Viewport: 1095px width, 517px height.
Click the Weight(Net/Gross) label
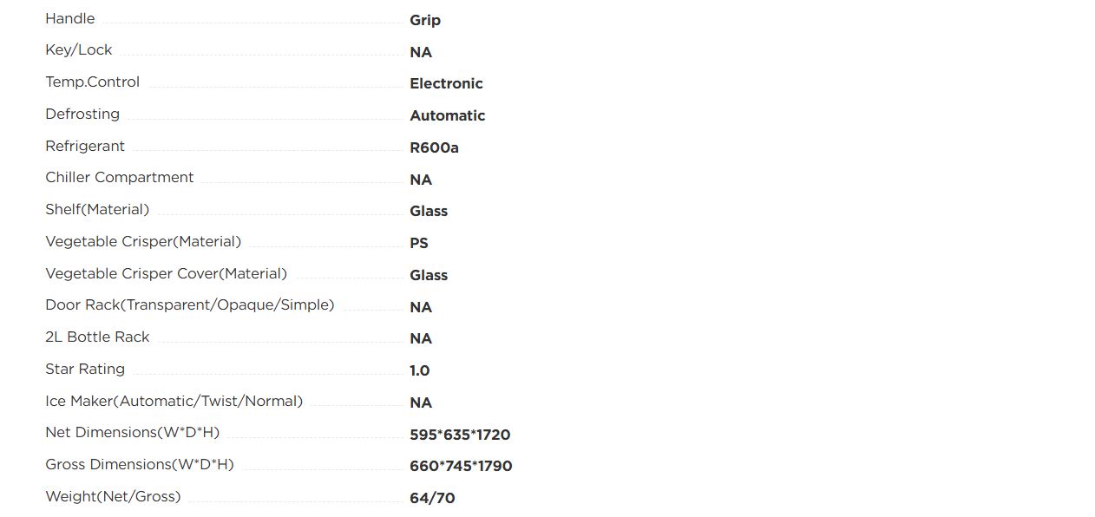(x=113, y=496)
